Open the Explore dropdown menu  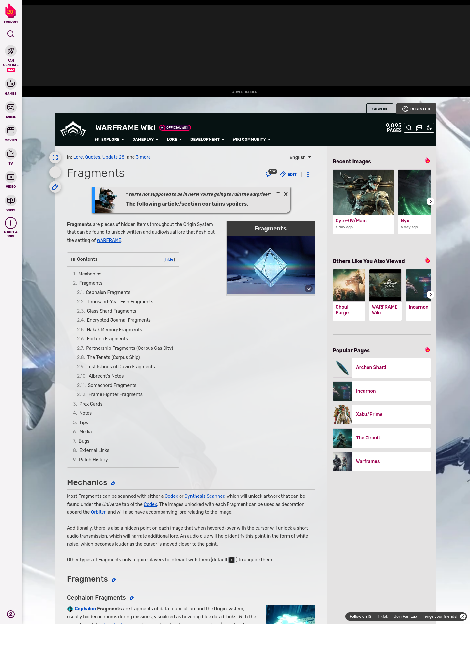[x=110, y=139]
